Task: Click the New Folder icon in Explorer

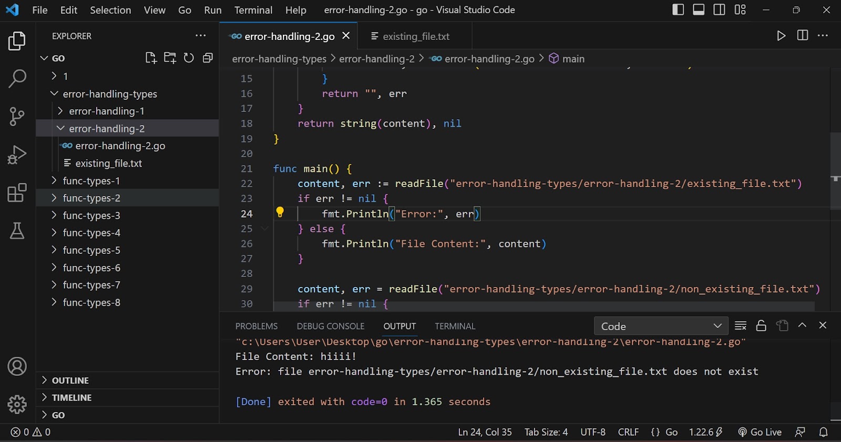Action: click(170, 58)
